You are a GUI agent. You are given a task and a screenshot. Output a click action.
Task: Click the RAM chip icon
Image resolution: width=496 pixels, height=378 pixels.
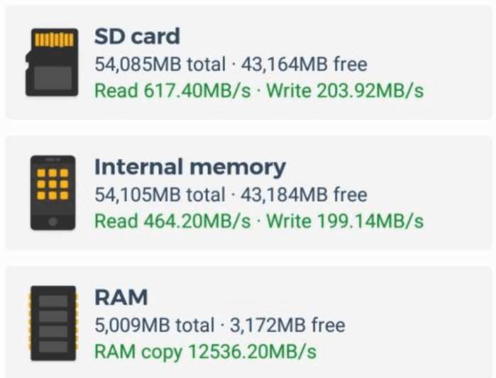53,323
